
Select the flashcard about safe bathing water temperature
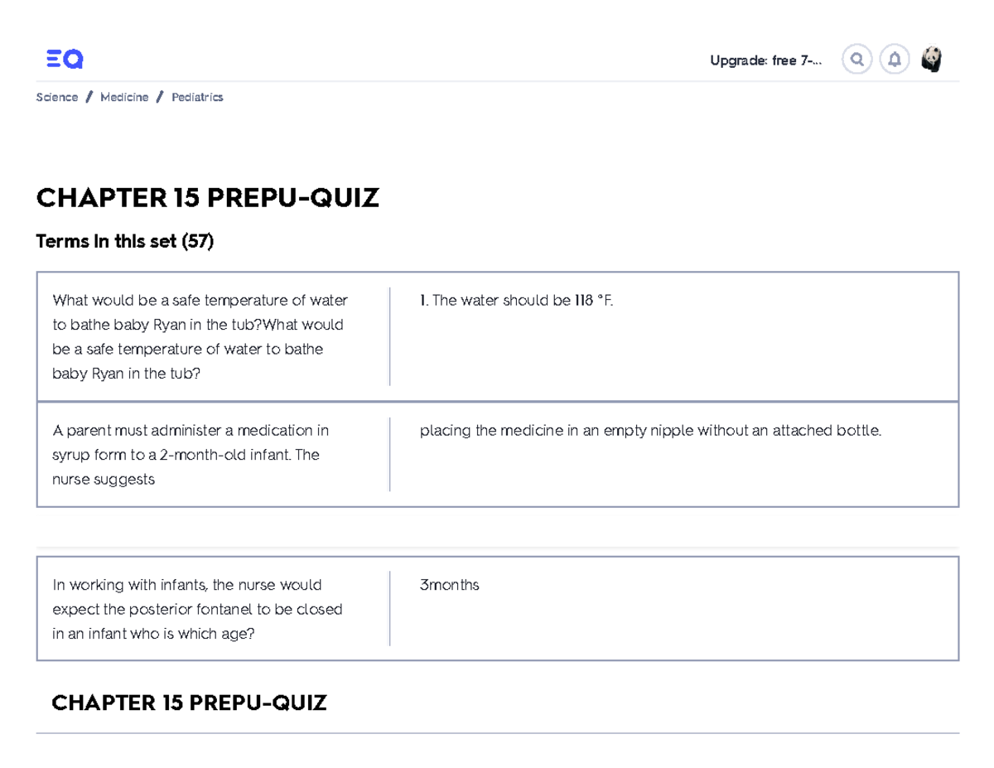coord(497,335)
